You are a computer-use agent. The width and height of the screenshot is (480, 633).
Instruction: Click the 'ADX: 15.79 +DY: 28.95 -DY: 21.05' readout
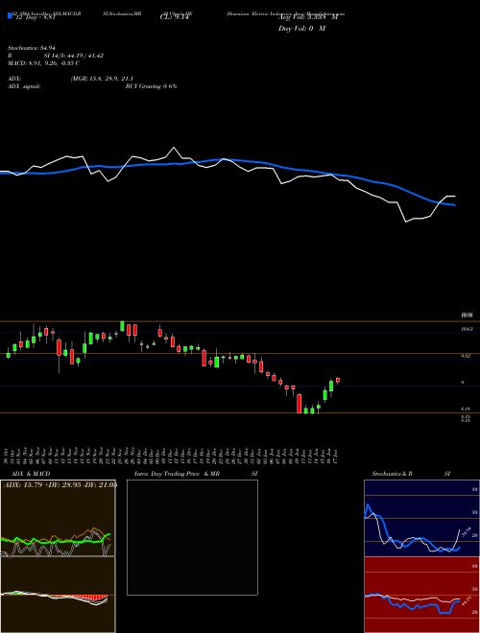[60, 484]
